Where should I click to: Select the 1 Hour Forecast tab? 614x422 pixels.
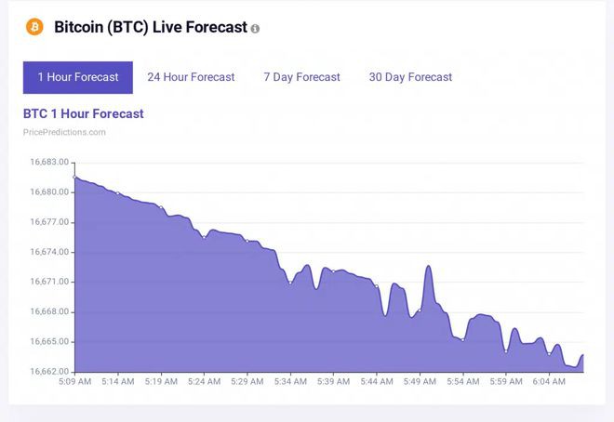pyautogui.click(x=78, y=77)
